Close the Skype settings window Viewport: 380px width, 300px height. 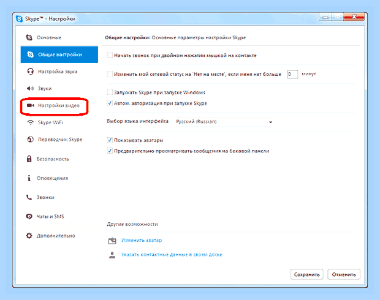tap(354, 17)
